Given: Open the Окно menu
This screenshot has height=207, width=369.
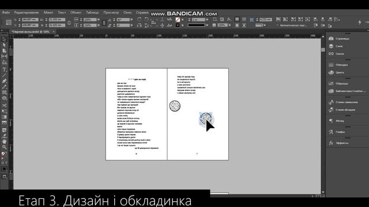Looking at the screenshot, I should point(127,13).
